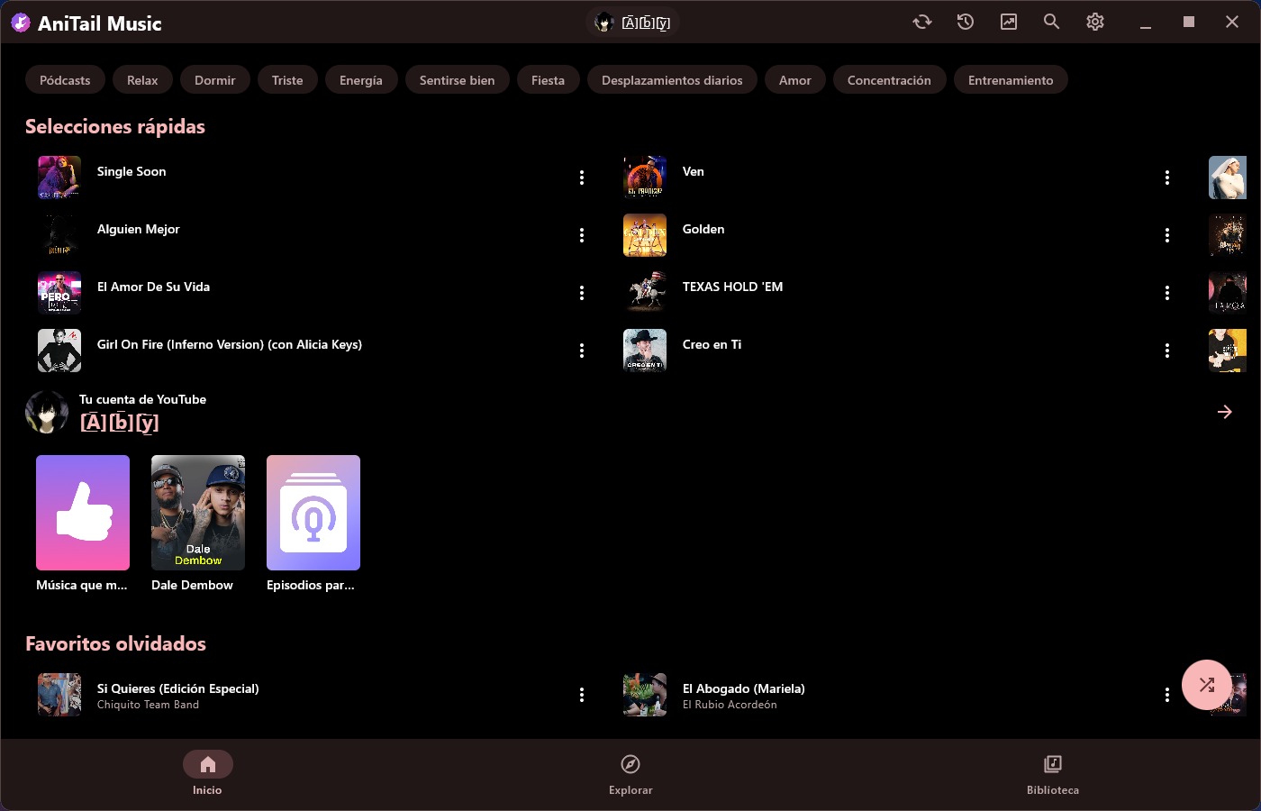The width and height of the screenshot is (1261, 811).
Task: Open the stats/trends icon beside history
Action: tap(1008, 21)
